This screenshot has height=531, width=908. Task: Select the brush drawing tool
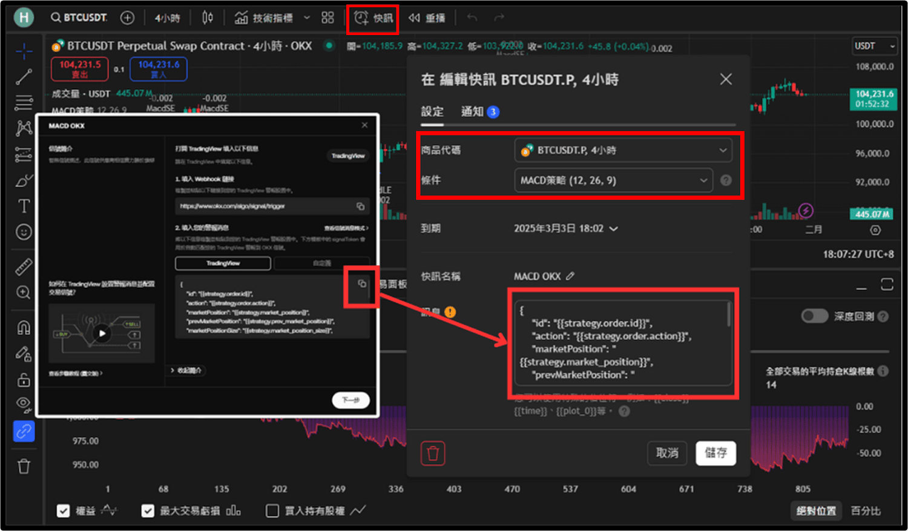(x=24, y=180)
